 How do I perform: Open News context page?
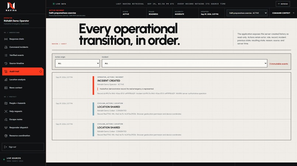click(23, 88)
